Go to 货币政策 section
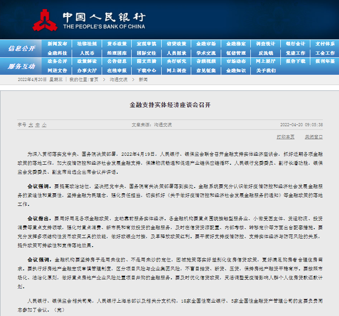This screenshot has width=339, height=316. click(x=117, y=44)
